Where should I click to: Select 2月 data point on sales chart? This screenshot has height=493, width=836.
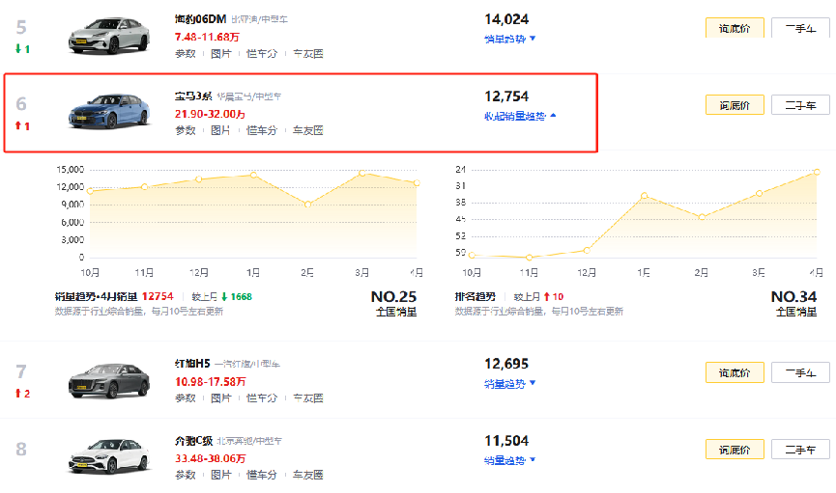307,204
